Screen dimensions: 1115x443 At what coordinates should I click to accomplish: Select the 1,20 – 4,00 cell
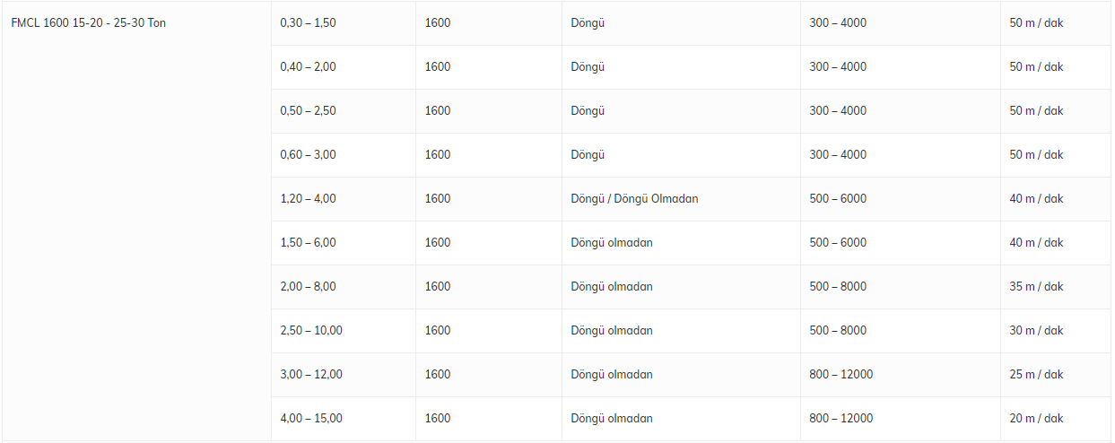[x=308, y=199]
